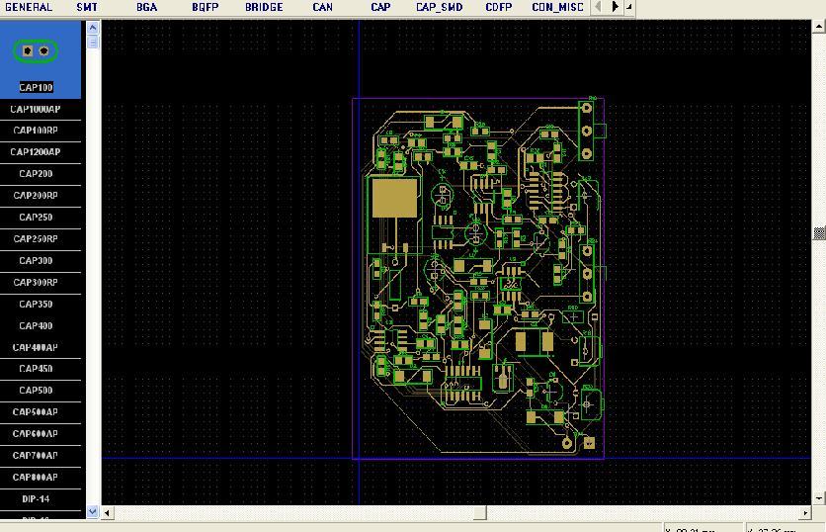The image size is (826, 532).
Task: Click the large square copper pad on board
Action: coord(394,198)
